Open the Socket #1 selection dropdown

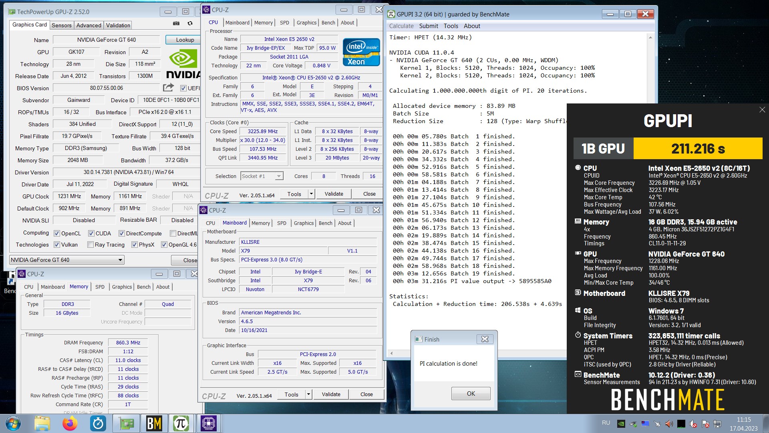pyautogui.click(x=262, y=176)
